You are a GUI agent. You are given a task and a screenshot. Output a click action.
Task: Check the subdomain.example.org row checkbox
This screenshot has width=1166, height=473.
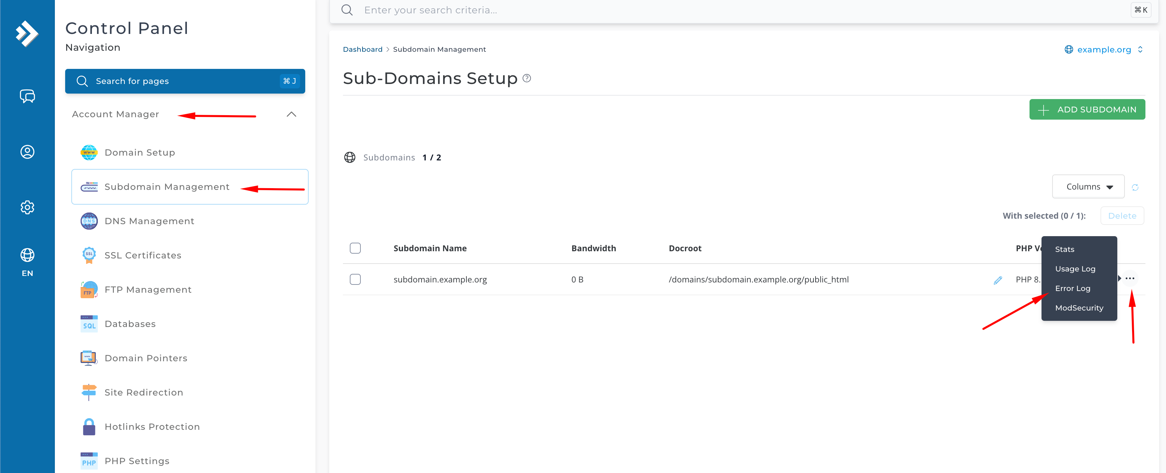click(x=355, y=279)
